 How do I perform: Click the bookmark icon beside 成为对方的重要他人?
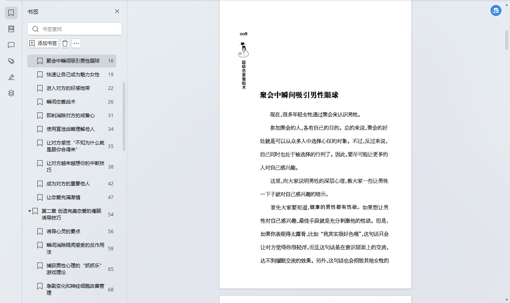tap(40, 184)
